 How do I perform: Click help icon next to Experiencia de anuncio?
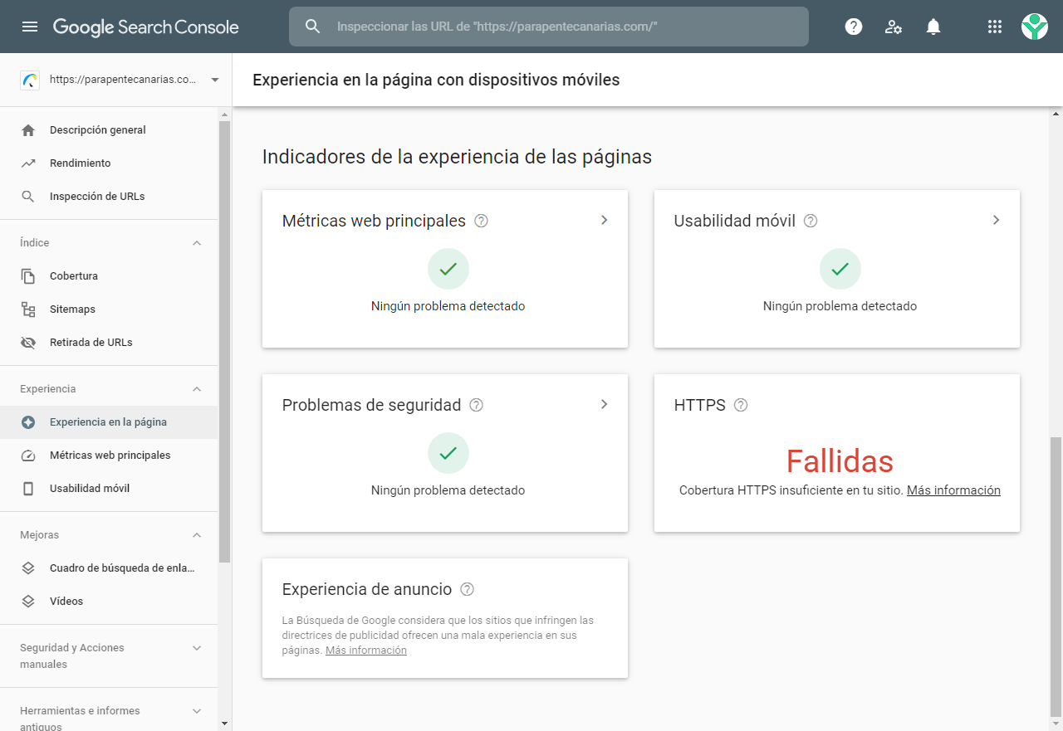click(467, 589)
